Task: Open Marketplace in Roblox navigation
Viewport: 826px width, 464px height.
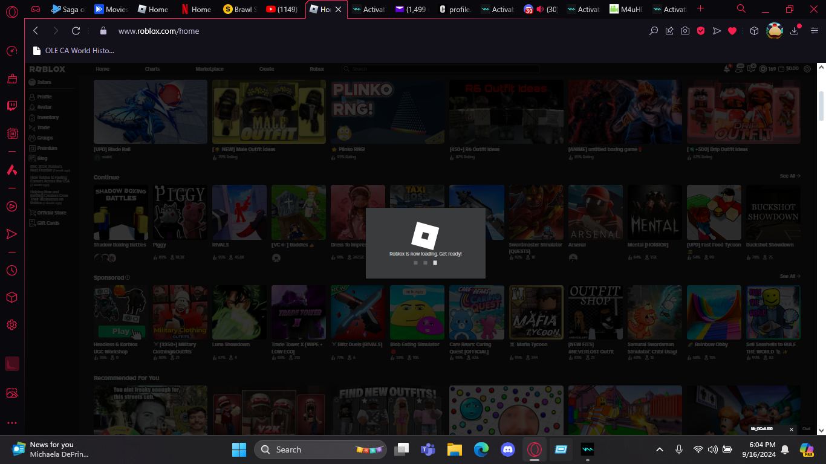Action: pyautogui.click(x=209, y=69)
